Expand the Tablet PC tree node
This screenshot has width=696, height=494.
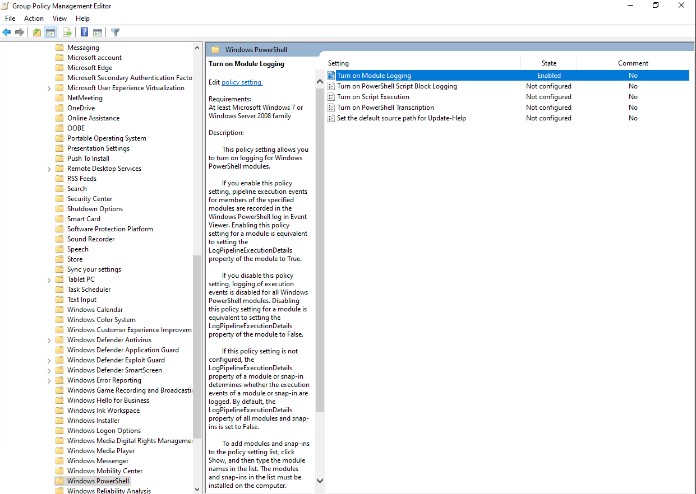(x=49, y=279)
